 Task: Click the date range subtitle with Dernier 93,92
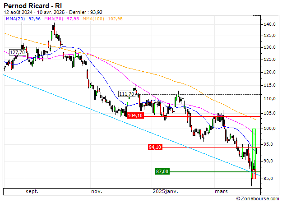tap(53, 12)
